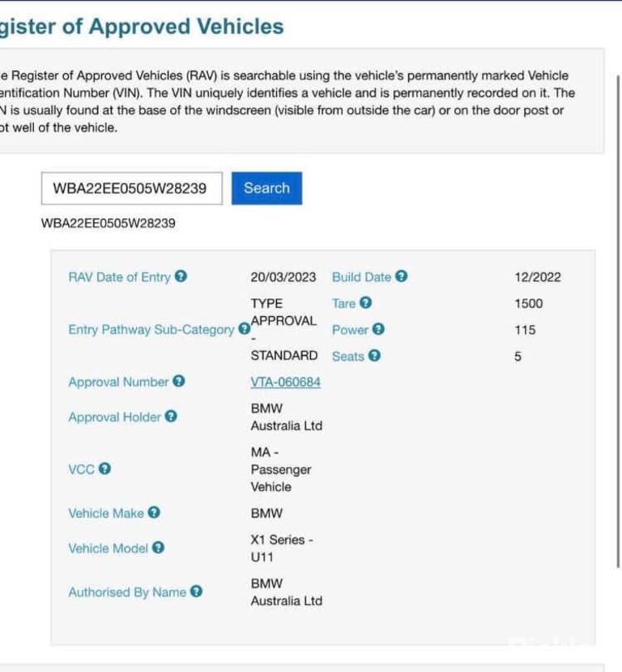Click the Tare help question mark
Image resolution: width=622 pixels, height=672 pixels.
(365, 302)
